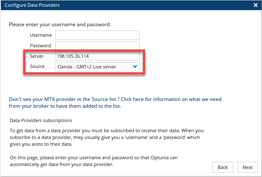262x177 pixels.
Task: Open the "Don't see your MT4 provider" link
Action: pyautogui.click(x=115, y=103)
